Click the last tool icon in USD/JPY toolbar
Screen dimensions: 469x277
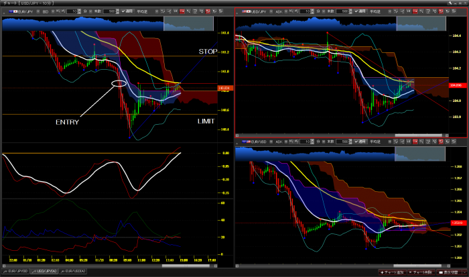454,11
